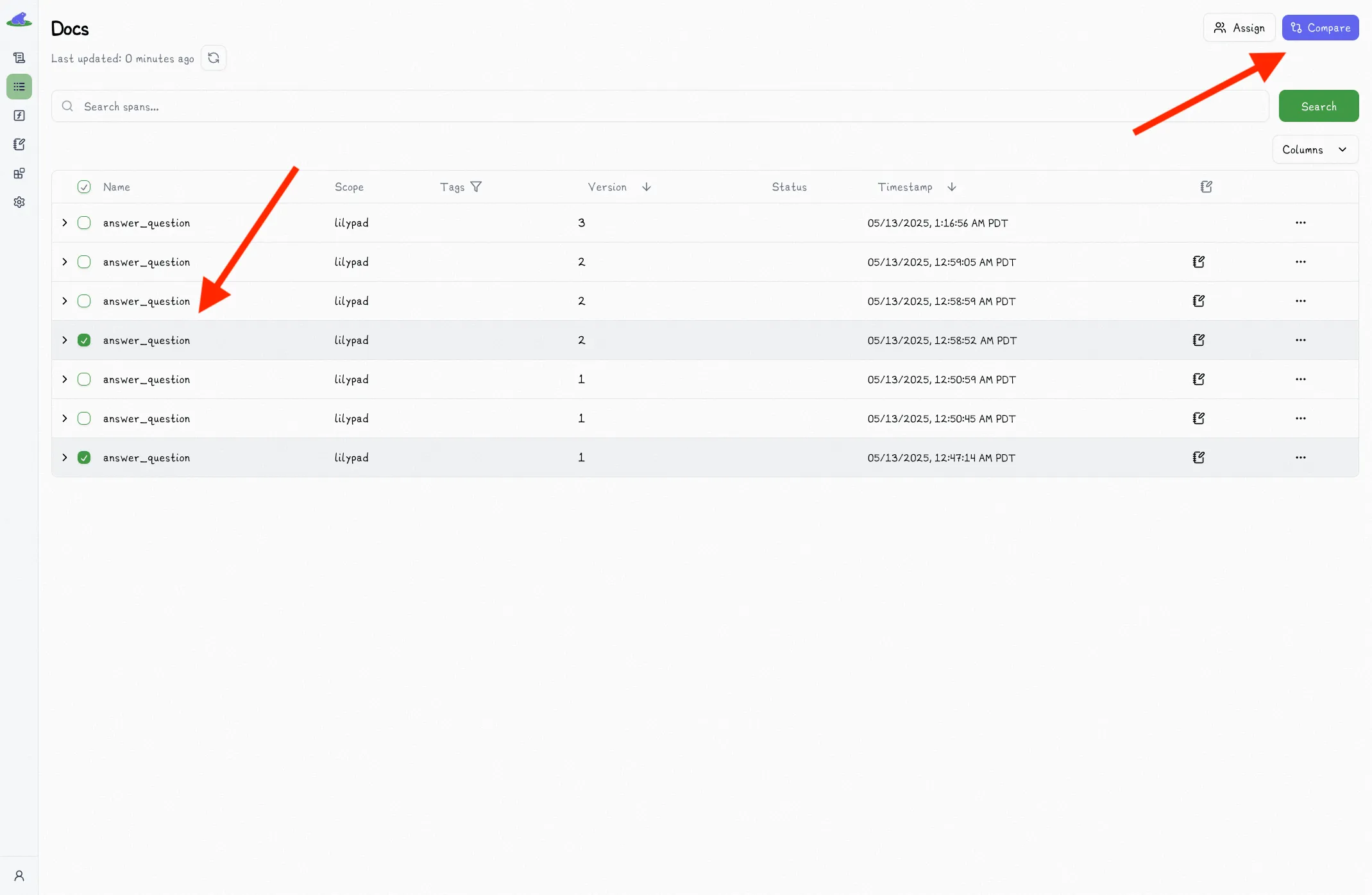
Task: Click the Compare button
Action: point(1319,28)
